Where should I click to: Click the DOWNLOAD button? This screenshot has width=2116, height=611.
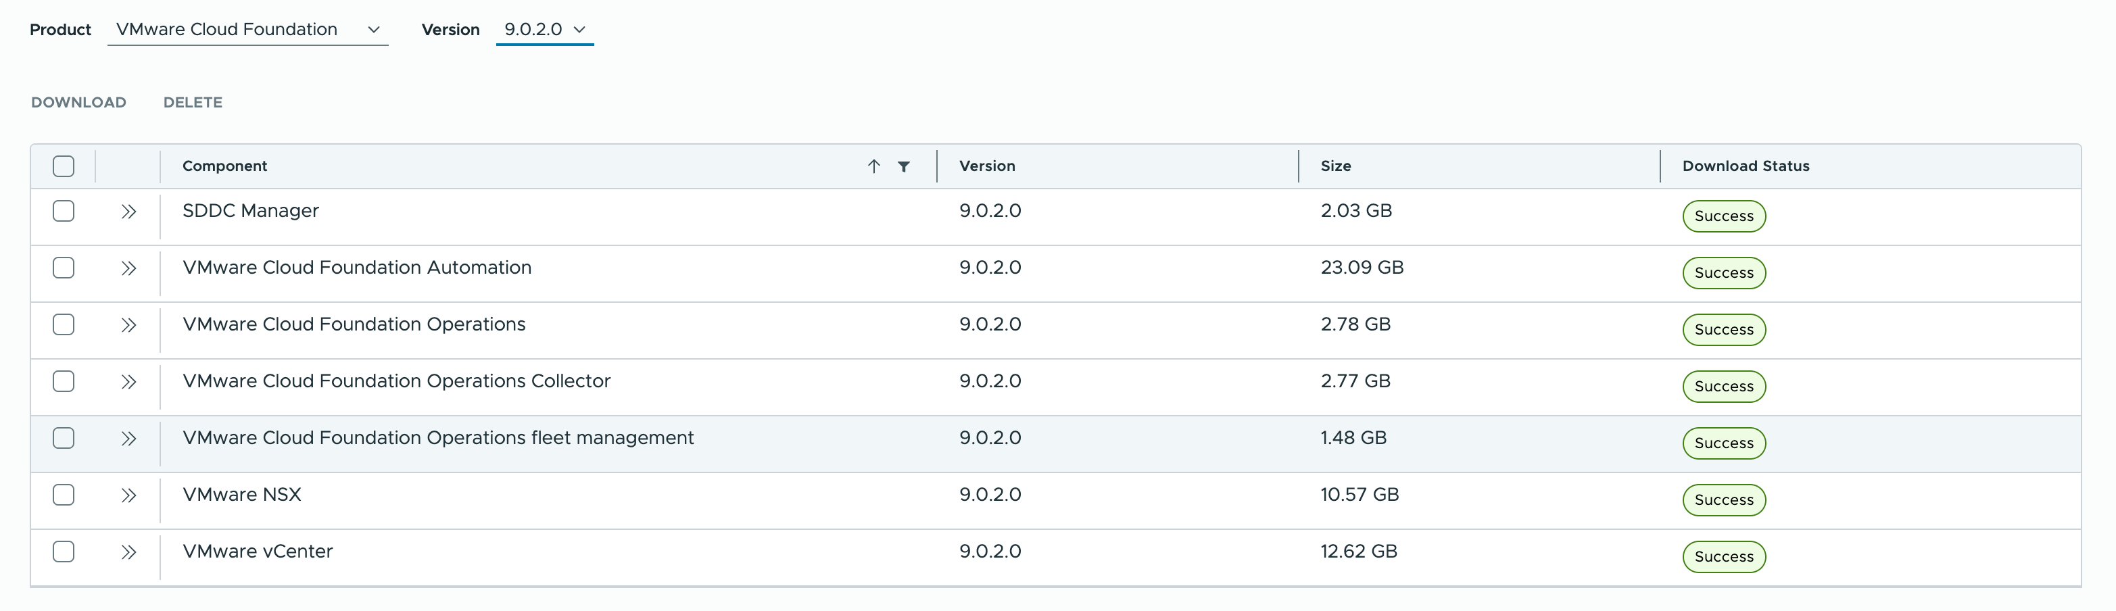(x=79, y=103)
